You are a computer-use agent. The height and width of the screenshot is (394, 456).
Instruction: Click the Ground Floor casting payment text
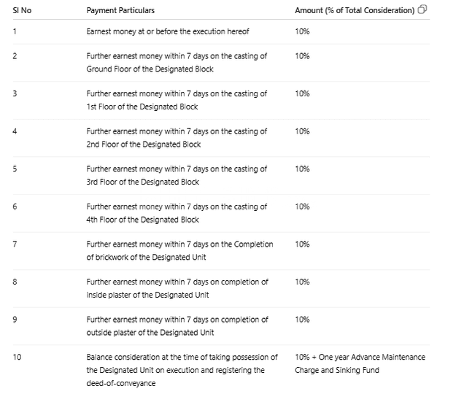coord(177,63)
